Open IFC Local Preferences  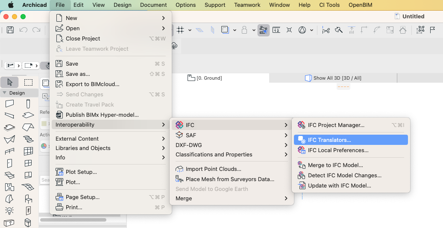[x=351, y=150]
